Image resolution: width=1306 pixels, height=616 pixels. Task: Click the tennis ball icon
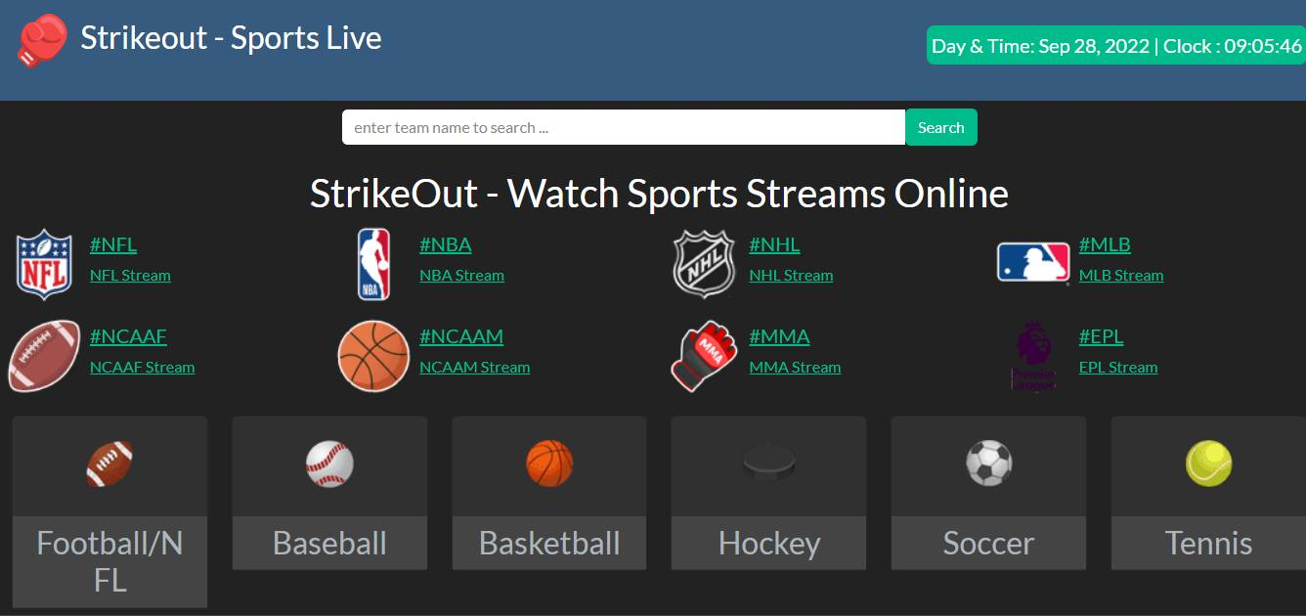click(1208, 464)
